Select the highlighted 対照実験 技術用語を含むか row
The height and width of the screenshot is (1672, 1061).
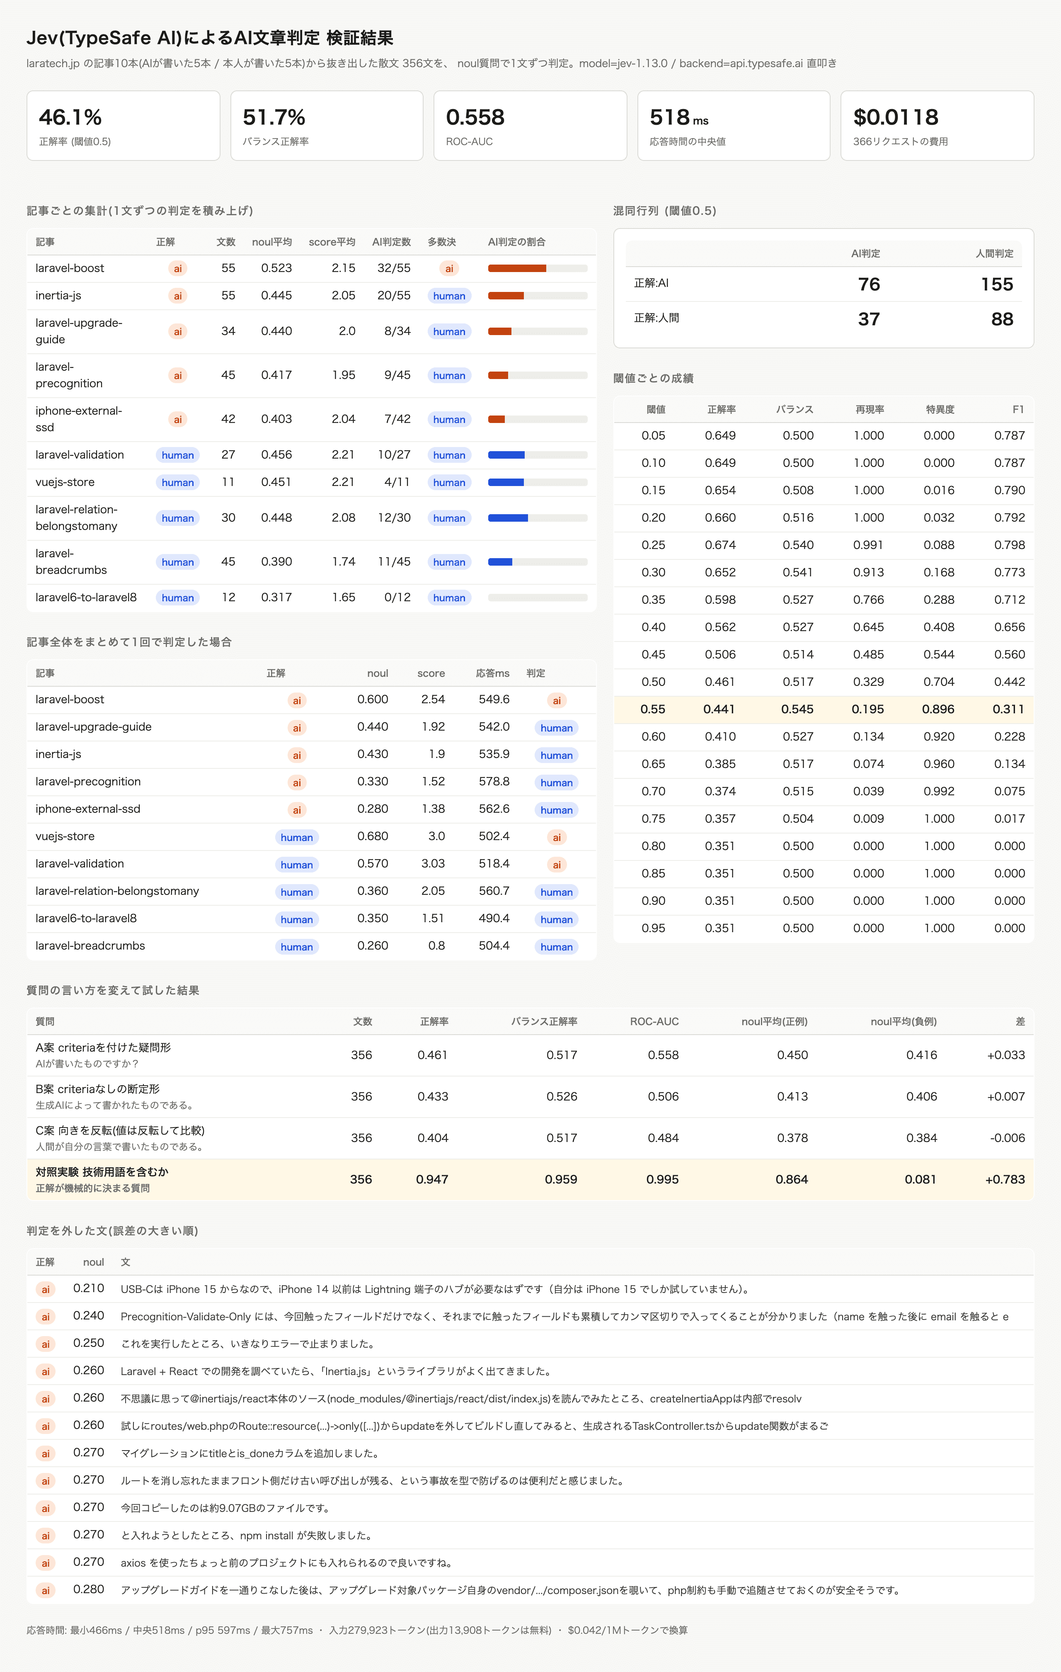(x=530, y=1180)
